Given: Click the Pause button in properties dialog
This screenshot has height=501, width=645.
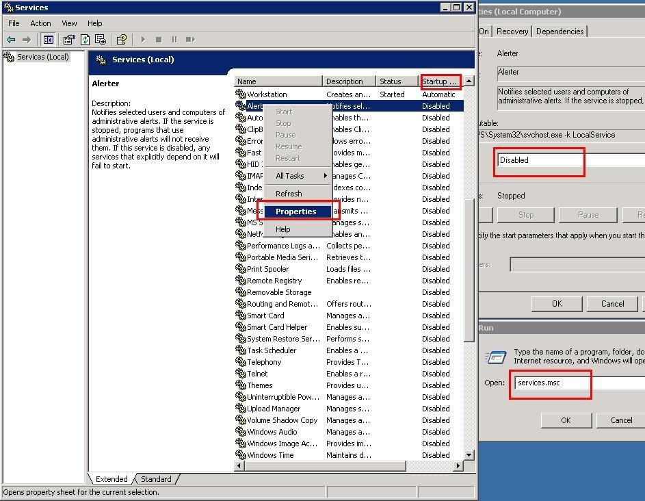Looking at the screenshot, I should tap(588, 214).
